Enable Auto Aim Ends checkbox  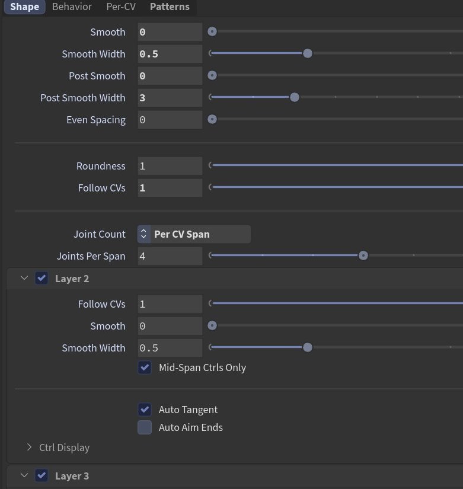(145, 427)
